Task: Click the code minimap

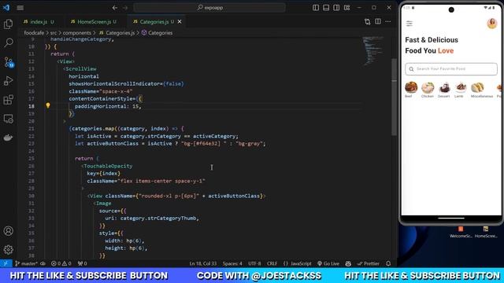Action: pos(372,50)
